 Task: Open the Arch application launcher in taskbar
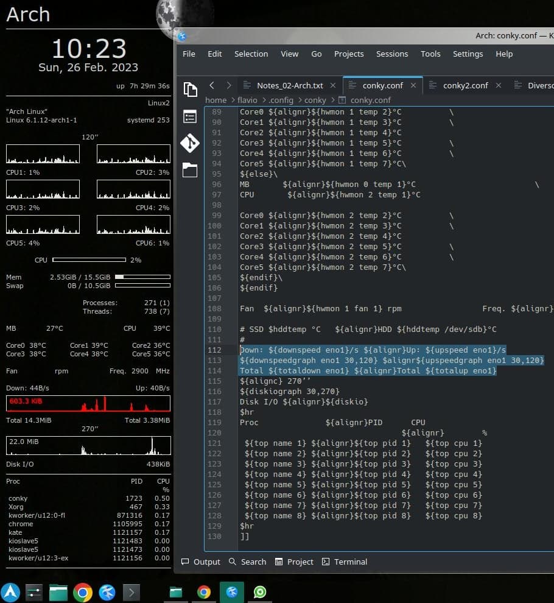(10, 591)
